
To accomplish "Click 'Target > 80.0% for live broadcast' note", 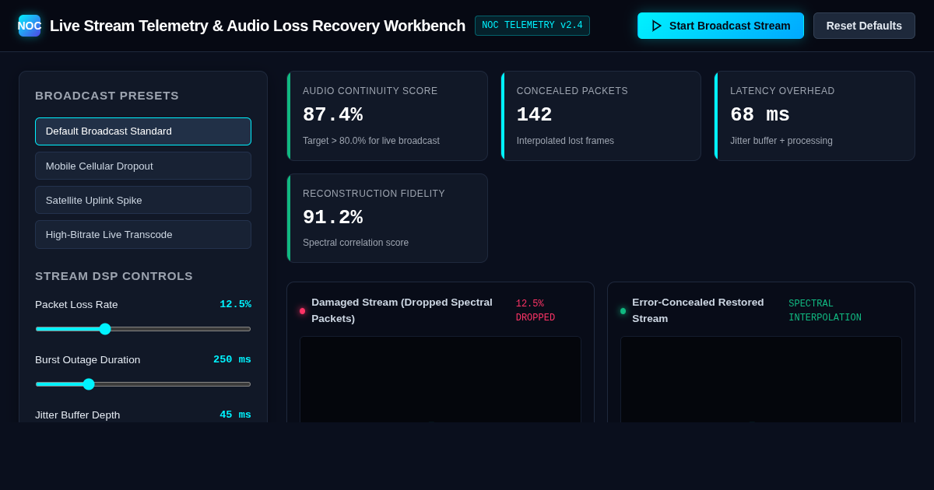I will [371, 141].
